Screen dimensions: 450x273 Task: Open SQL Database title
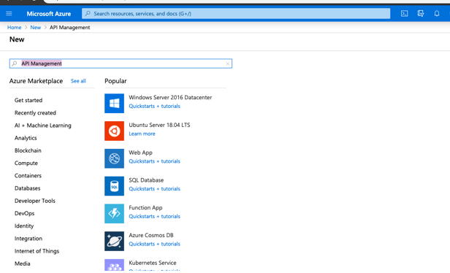pyautogui.click(x=146, y=180)
